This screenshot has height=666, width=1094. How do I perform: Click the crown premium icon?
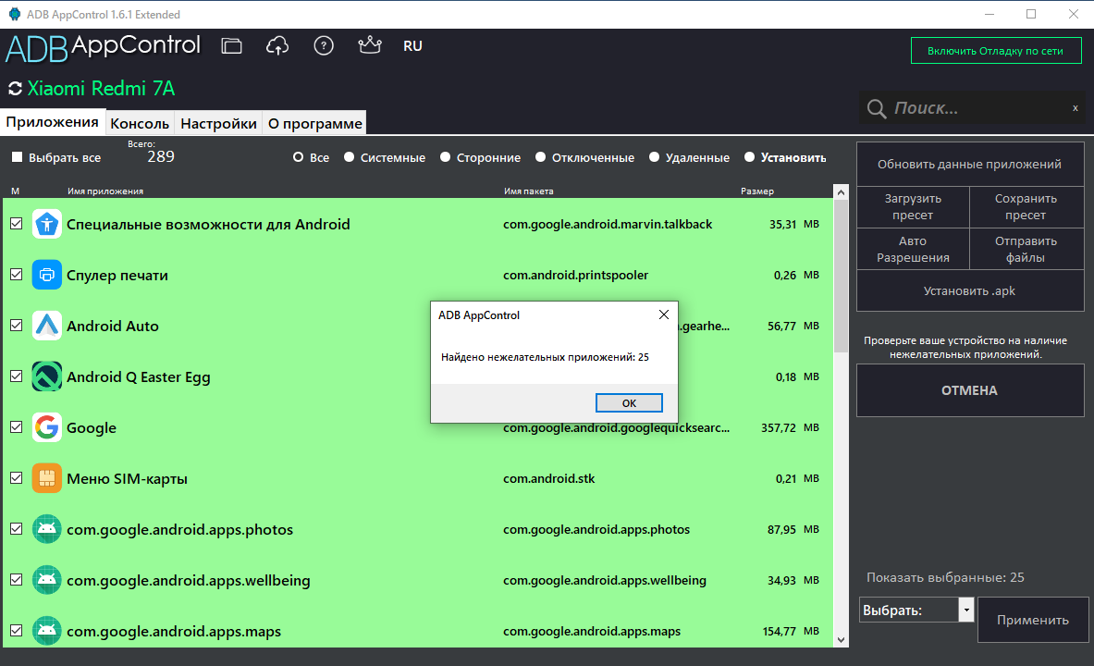coord(370,45)
